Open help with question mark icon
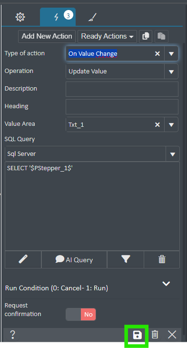Viewport: 187px width, 348px height. 13,335
